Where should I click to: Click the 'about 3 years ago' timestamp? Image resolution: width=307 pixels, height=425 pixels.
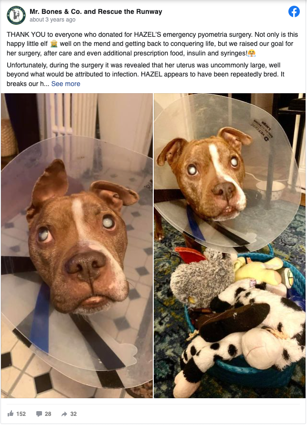pyautogui.click(x=53, y=20)
